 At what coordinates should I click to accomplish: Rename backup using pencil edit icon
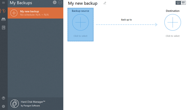(x=105, y=3)
